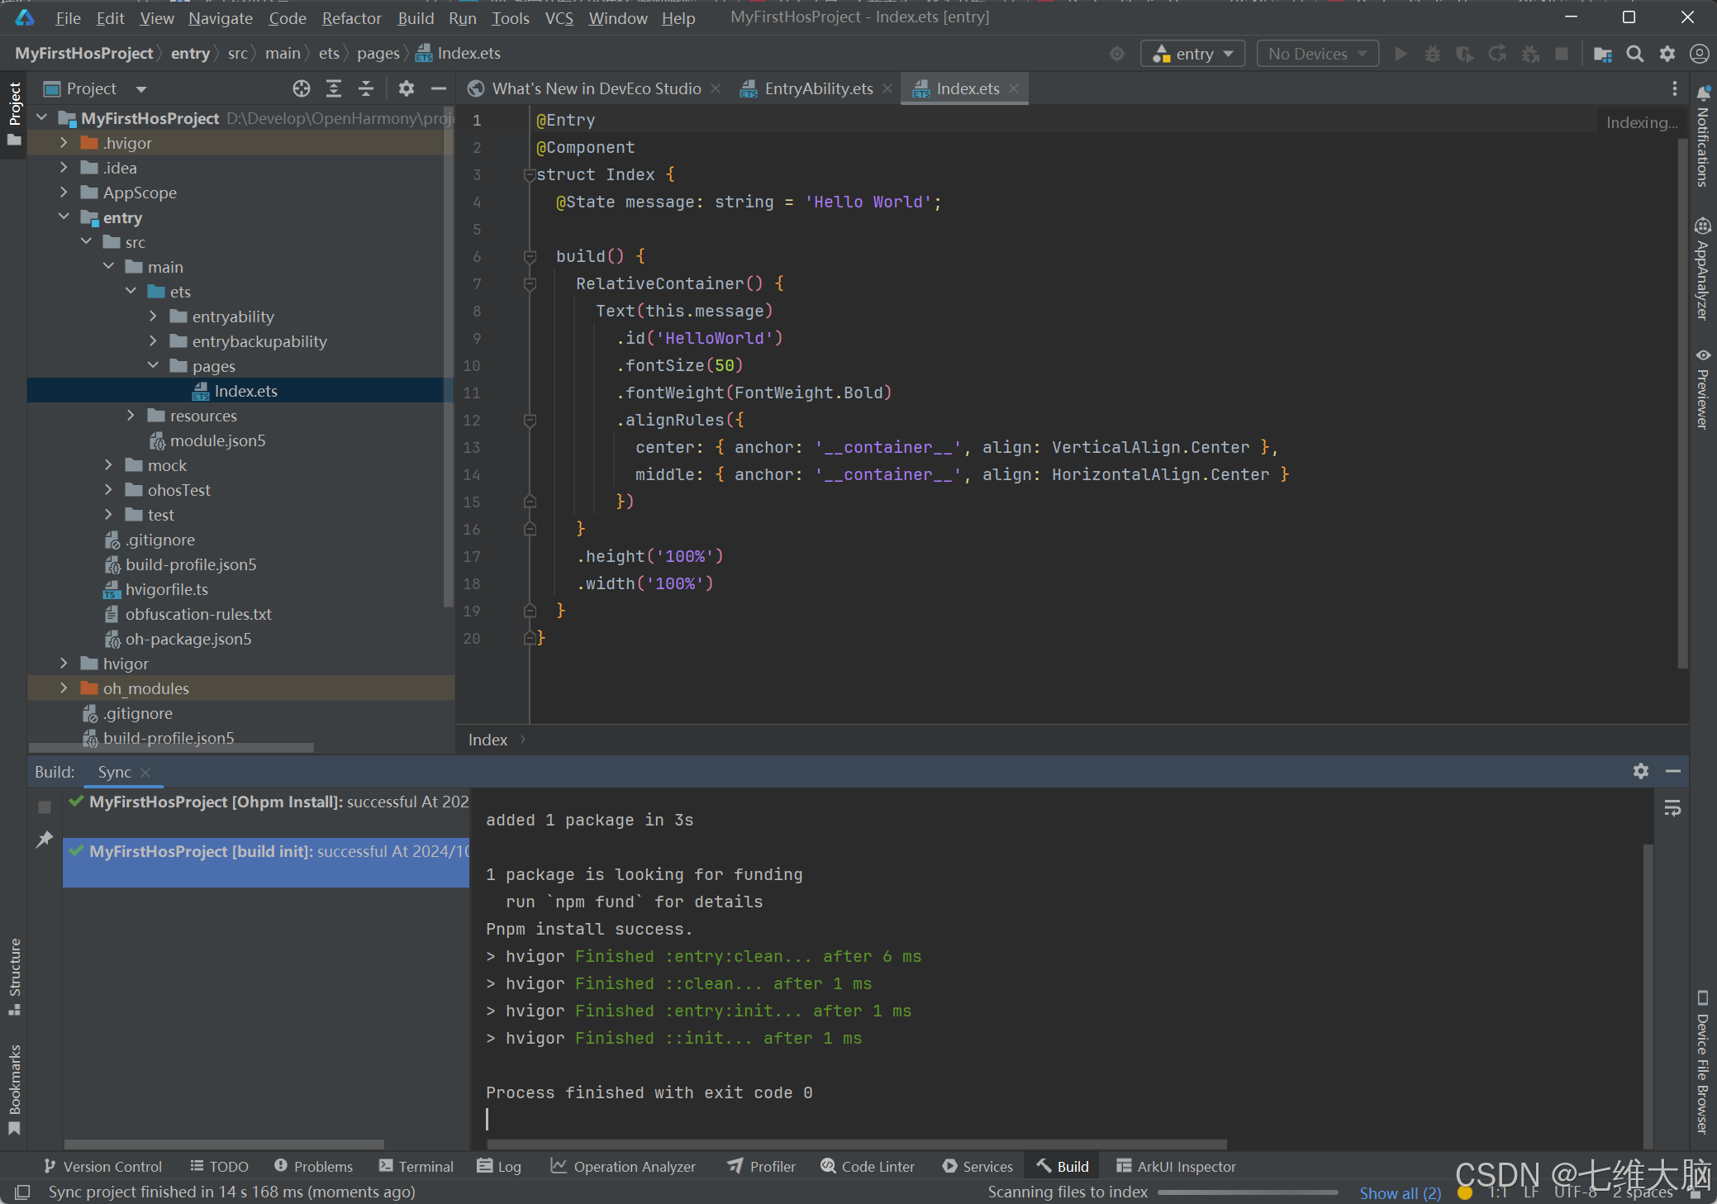Open the Refactor menu
This screenshot has width=1717, height=1204.
coord(351,18)
